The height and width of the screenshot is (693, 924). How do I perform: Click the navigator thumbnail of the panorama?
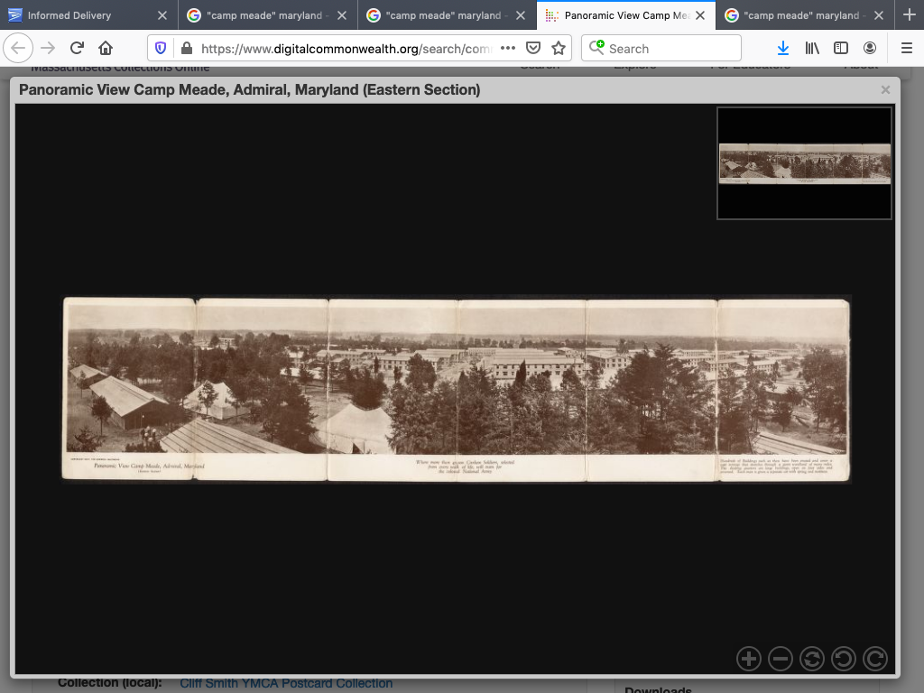click(x=804, y=163)
